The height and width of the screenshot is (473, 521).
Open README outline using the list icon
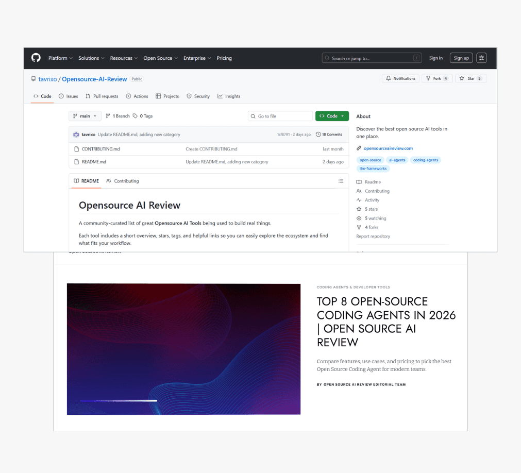point(341,181)
